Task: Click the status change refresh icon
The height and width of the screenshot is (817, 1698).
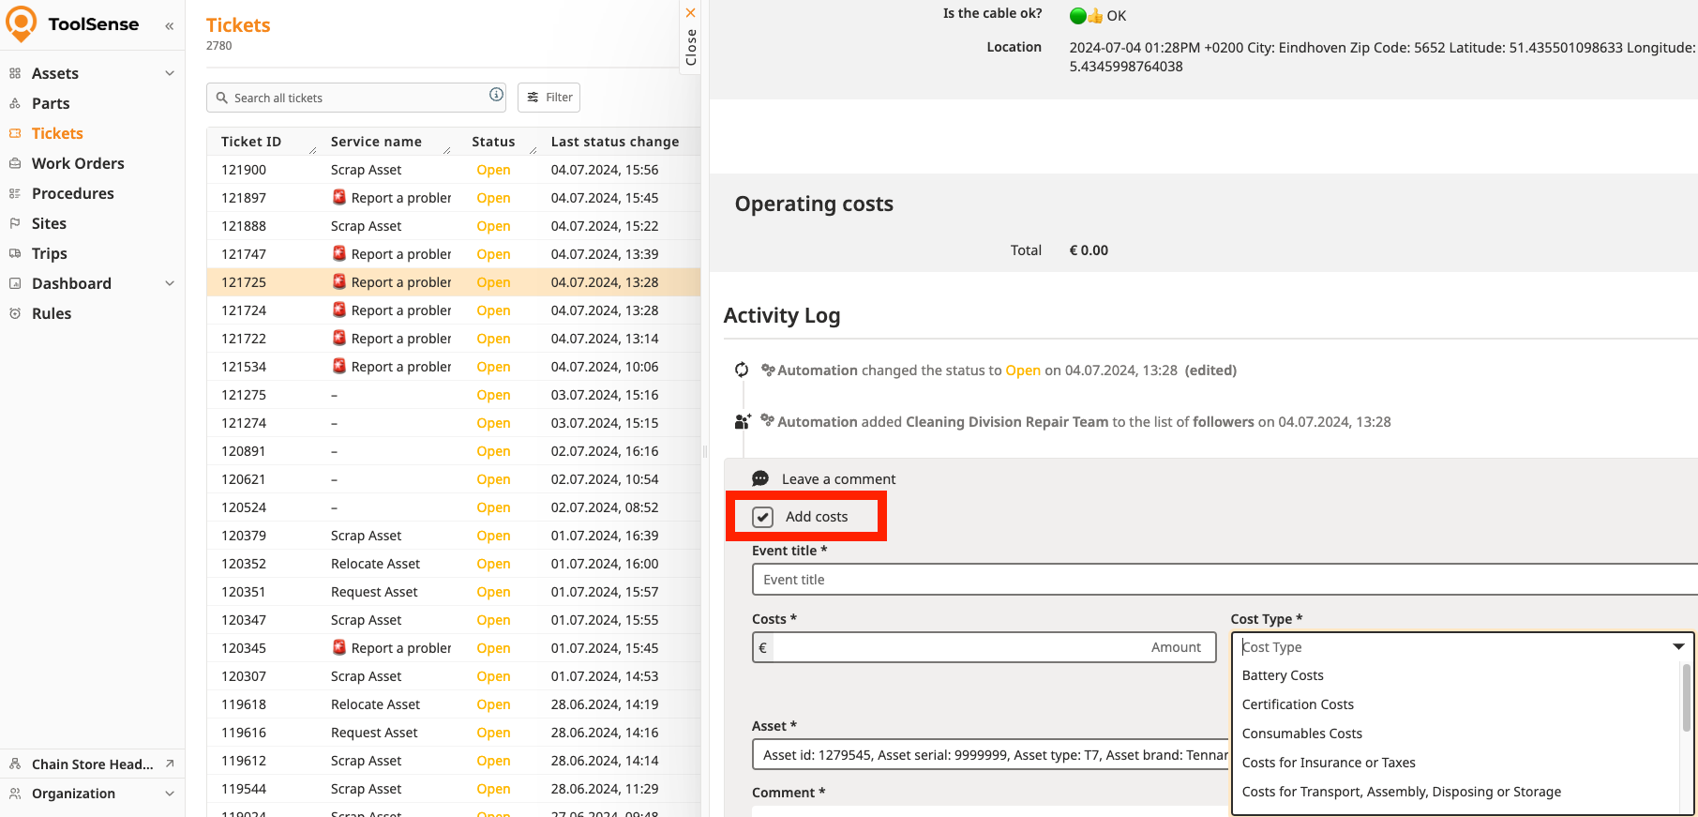Action: click(x=742, y=370)
